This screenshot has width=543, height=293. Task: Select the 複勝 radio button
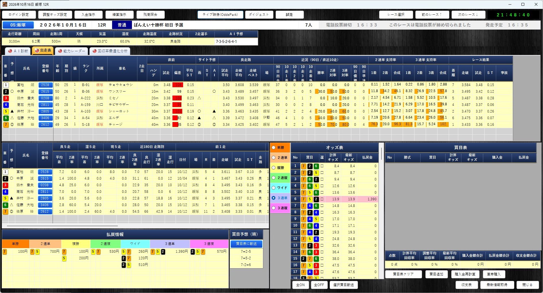[x=274, y=168]
